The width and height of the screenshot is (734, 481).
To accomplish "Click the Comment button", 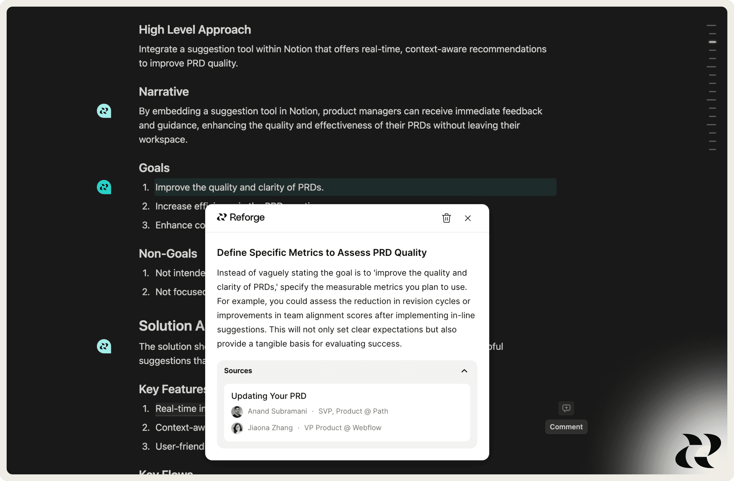I will pos(566,427).
